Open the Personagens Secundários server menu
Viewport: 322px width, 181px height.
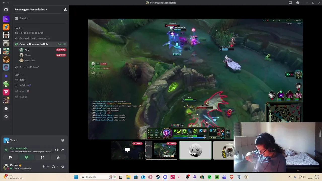click(31, 10)
